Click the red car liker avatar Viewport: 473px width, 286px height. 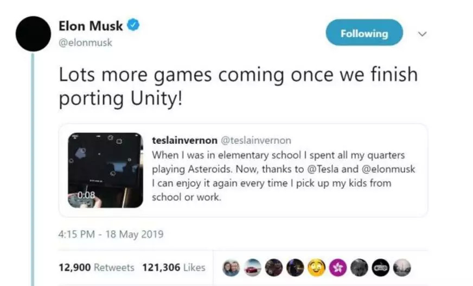tap(252, 268)
